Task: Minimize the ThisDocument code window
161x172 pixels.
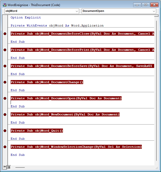Action: pos(137,5)
